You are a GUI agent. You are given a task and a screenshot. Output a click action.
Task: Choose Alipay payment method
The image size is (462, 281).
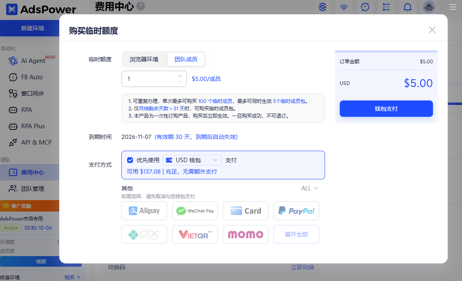click(144, 211)
